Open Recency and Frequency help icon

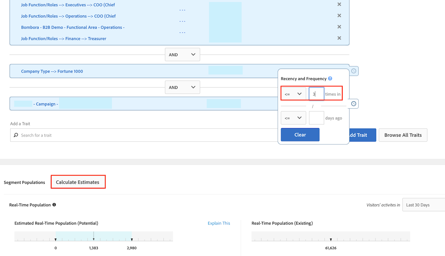tap(330, 79)
